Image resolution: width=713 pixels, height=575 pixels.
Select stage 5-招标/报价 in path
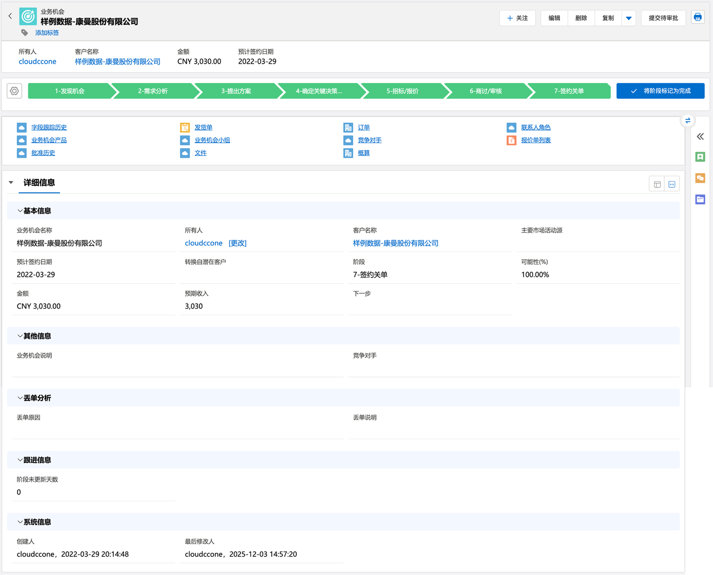(x=402, y=91)
